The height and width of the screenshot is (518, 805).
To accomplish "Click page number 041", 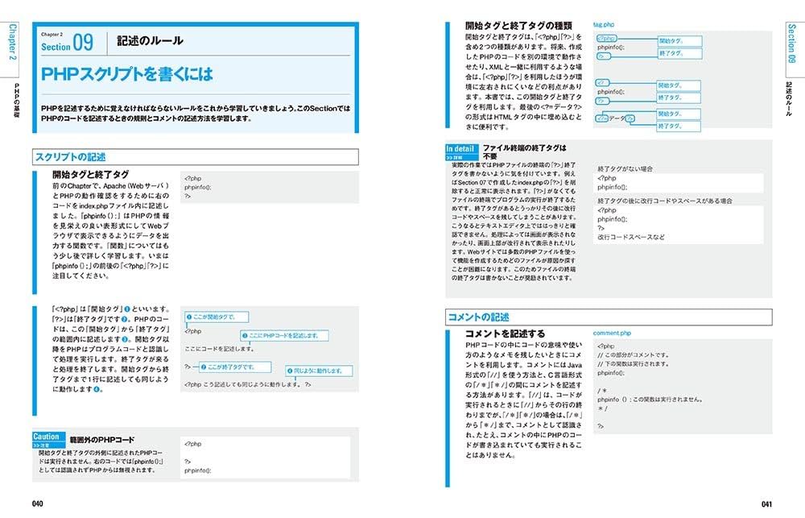I will tap(766, 503).
